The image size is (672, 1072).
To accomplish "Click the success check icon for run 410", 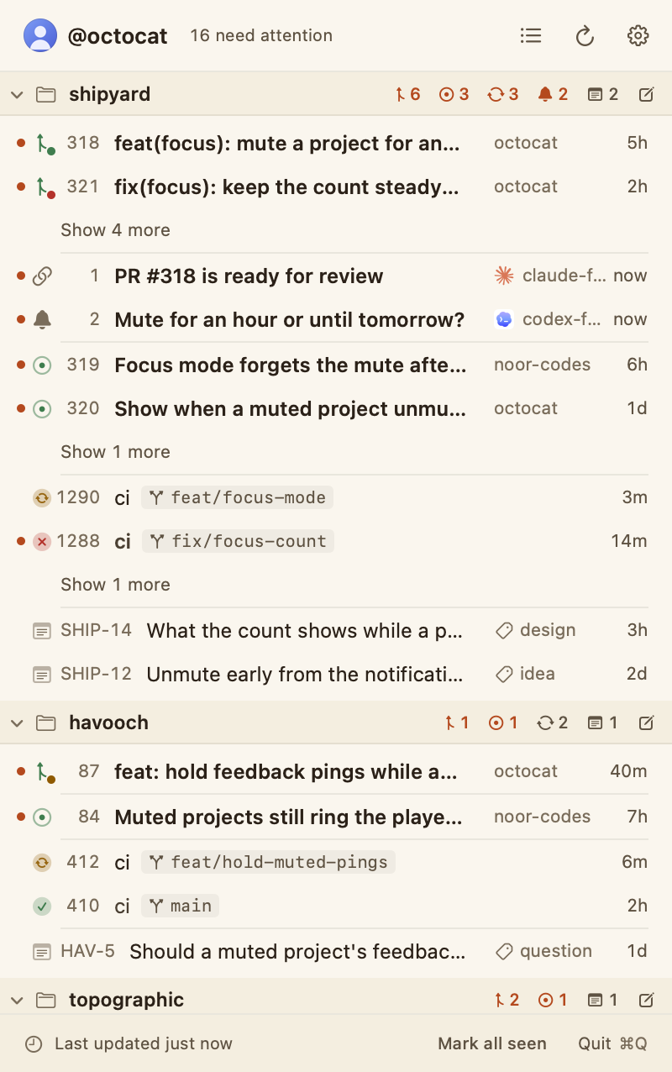I will pos(42,906).
